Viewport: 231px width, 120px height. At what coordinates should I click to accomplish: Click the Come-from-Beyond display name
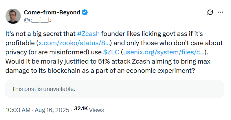point(52,12)
